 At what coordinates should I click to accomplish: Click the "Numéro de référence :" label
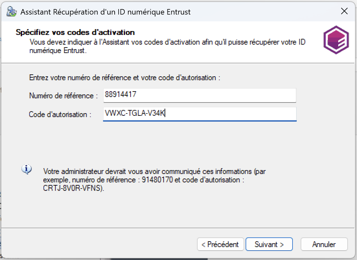coord(63,96)
